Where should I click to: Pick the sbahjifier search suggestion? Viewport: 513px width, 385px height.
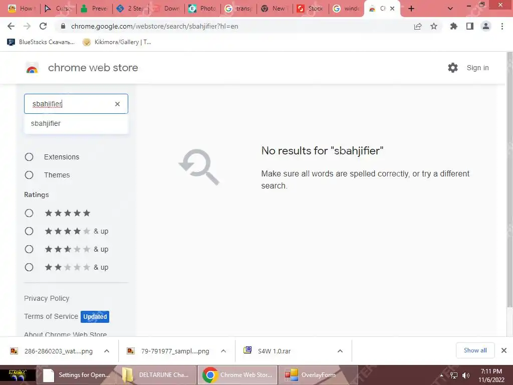pos(76,123)
